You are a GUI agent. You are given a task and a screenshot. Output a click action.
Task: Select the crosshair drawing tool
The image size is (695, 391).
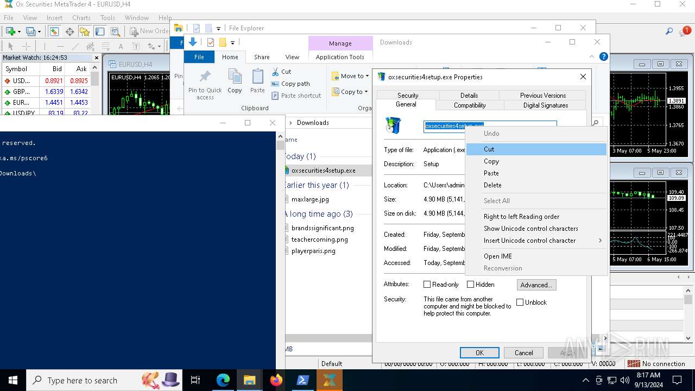[26, 46]
